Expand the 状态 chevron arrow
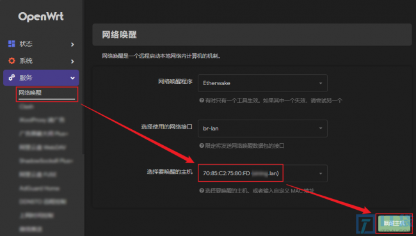The image size is (416, 236). [x=72, y=44]
